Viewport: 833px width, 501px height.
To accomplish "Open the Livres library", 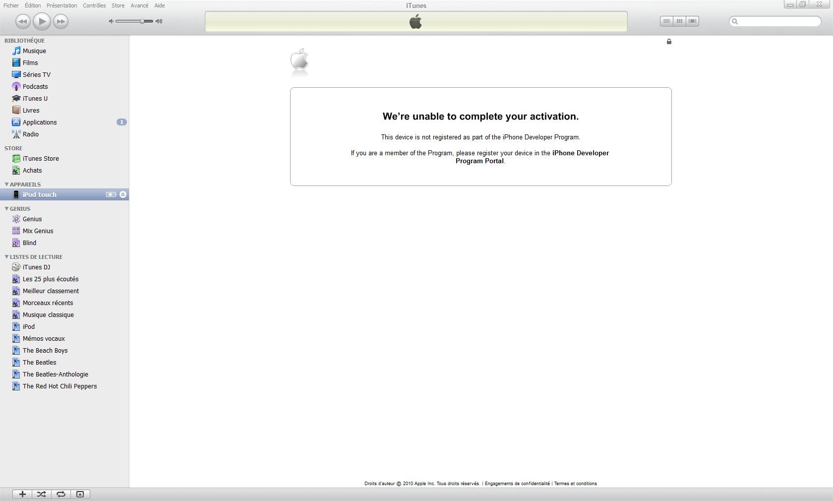I will point(64,111).
